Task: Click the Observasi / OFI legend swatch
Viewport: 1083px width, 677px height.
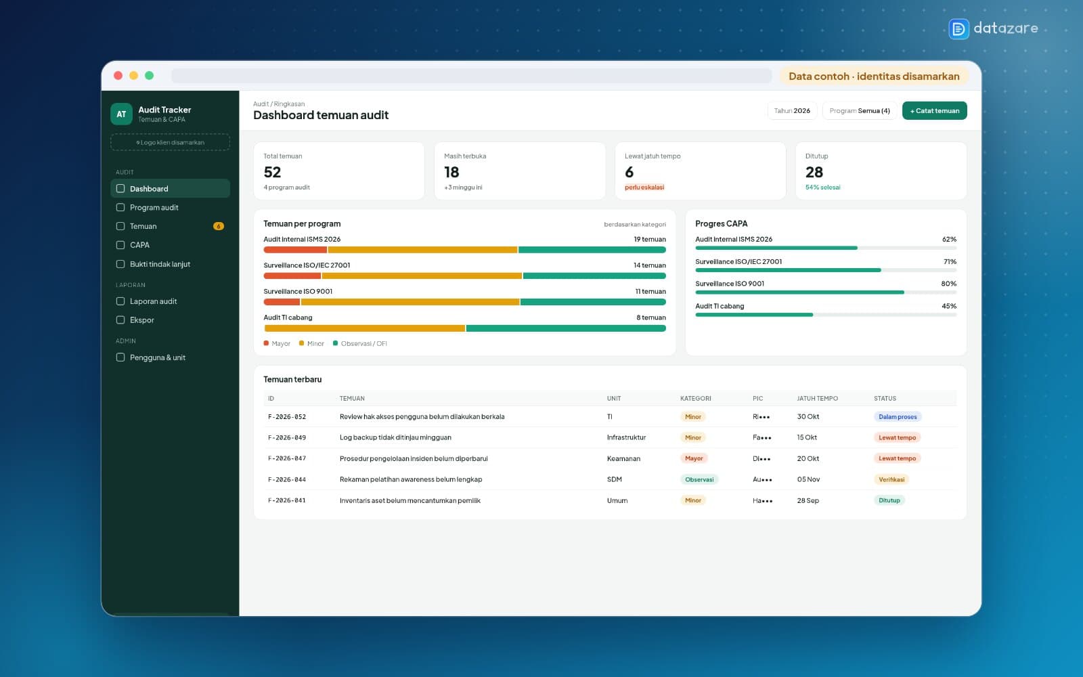Action: [336, 343]
